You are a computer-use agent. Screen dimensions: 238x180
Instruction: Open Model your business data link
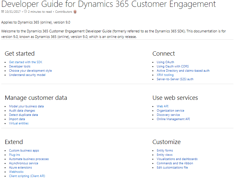(26, 106)
